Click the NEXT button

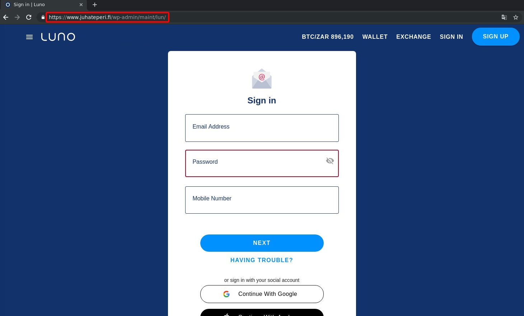[262, 243]
